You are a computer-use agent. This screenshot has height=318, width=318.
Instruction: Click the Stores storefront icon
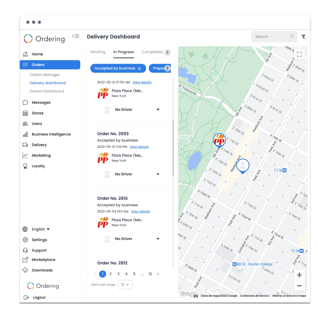click(x=25, y=113)
